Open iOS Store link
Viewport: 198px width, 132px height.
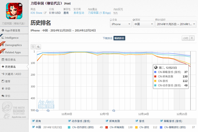(37, 13)
